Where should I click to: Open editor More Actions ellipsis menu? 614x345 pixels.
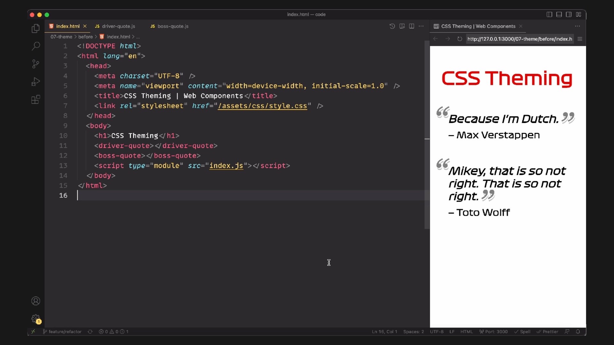(421, 26)
